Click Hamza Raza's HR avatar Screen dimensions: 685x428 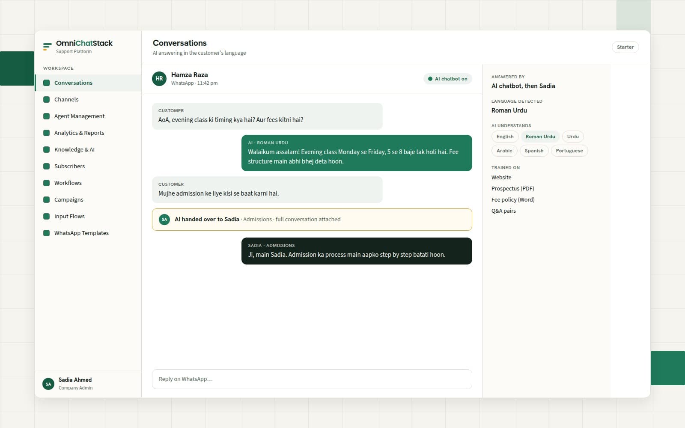(x=159, y=79)
